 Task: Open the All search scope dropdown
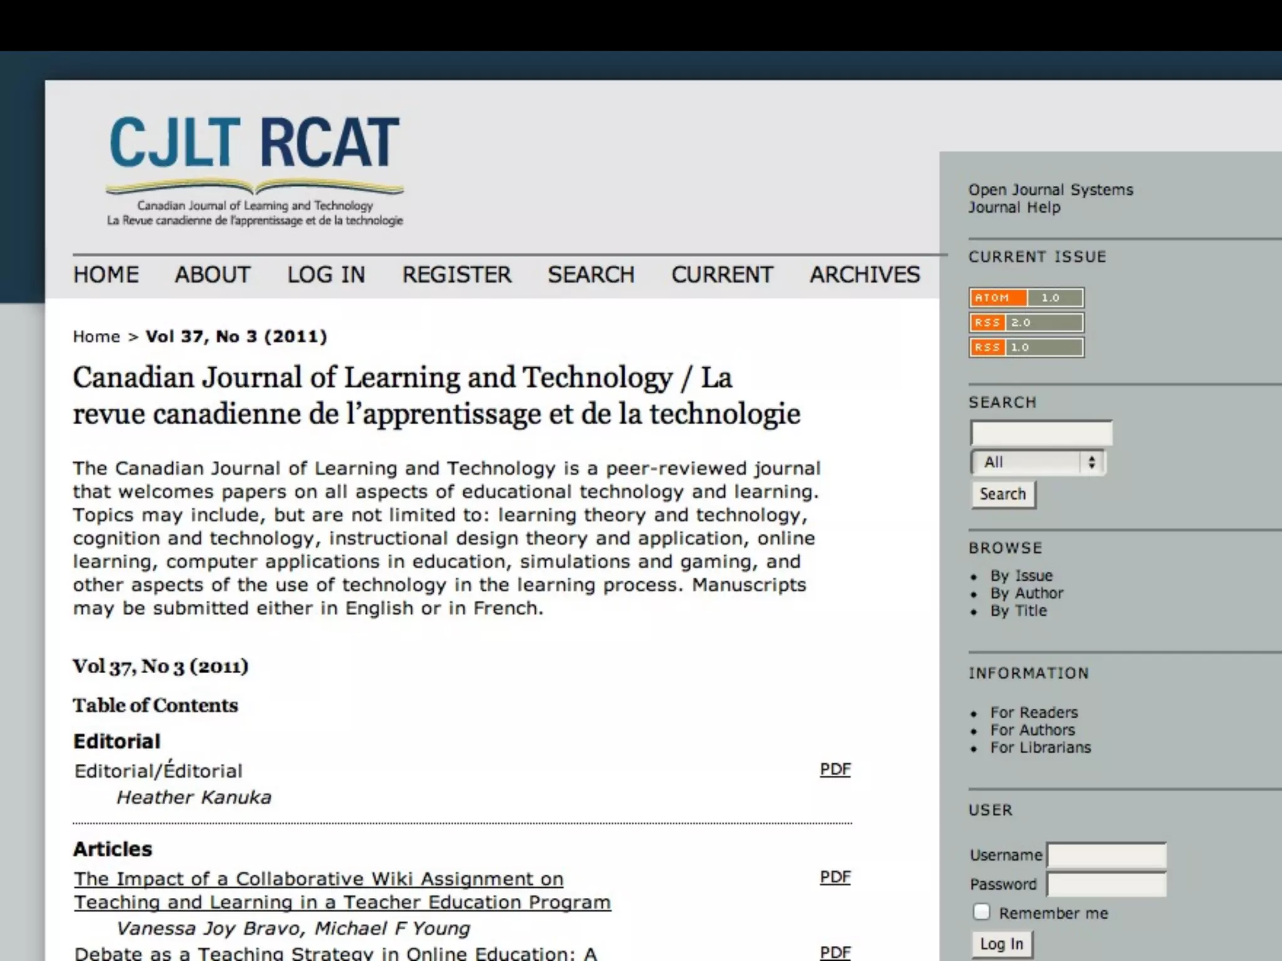[1038, 462]
